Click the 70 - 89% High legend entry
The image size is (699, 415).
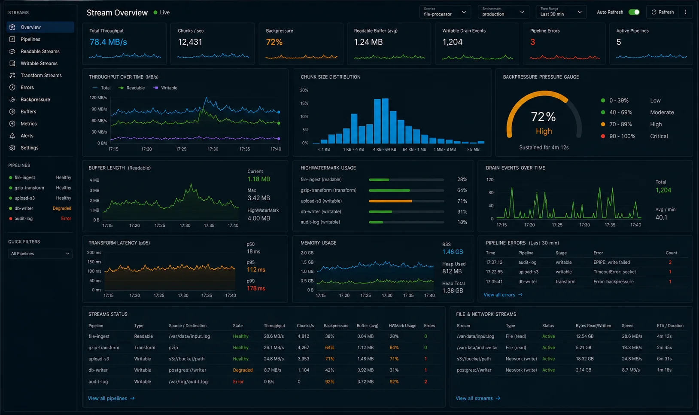631,124
